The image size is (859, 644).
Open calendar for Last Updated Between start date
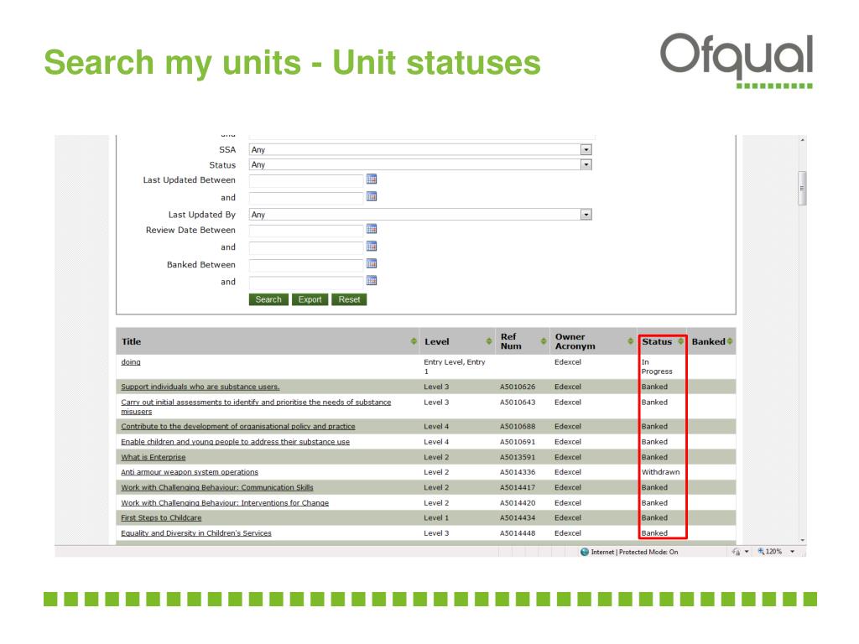(x=372, y=179)
